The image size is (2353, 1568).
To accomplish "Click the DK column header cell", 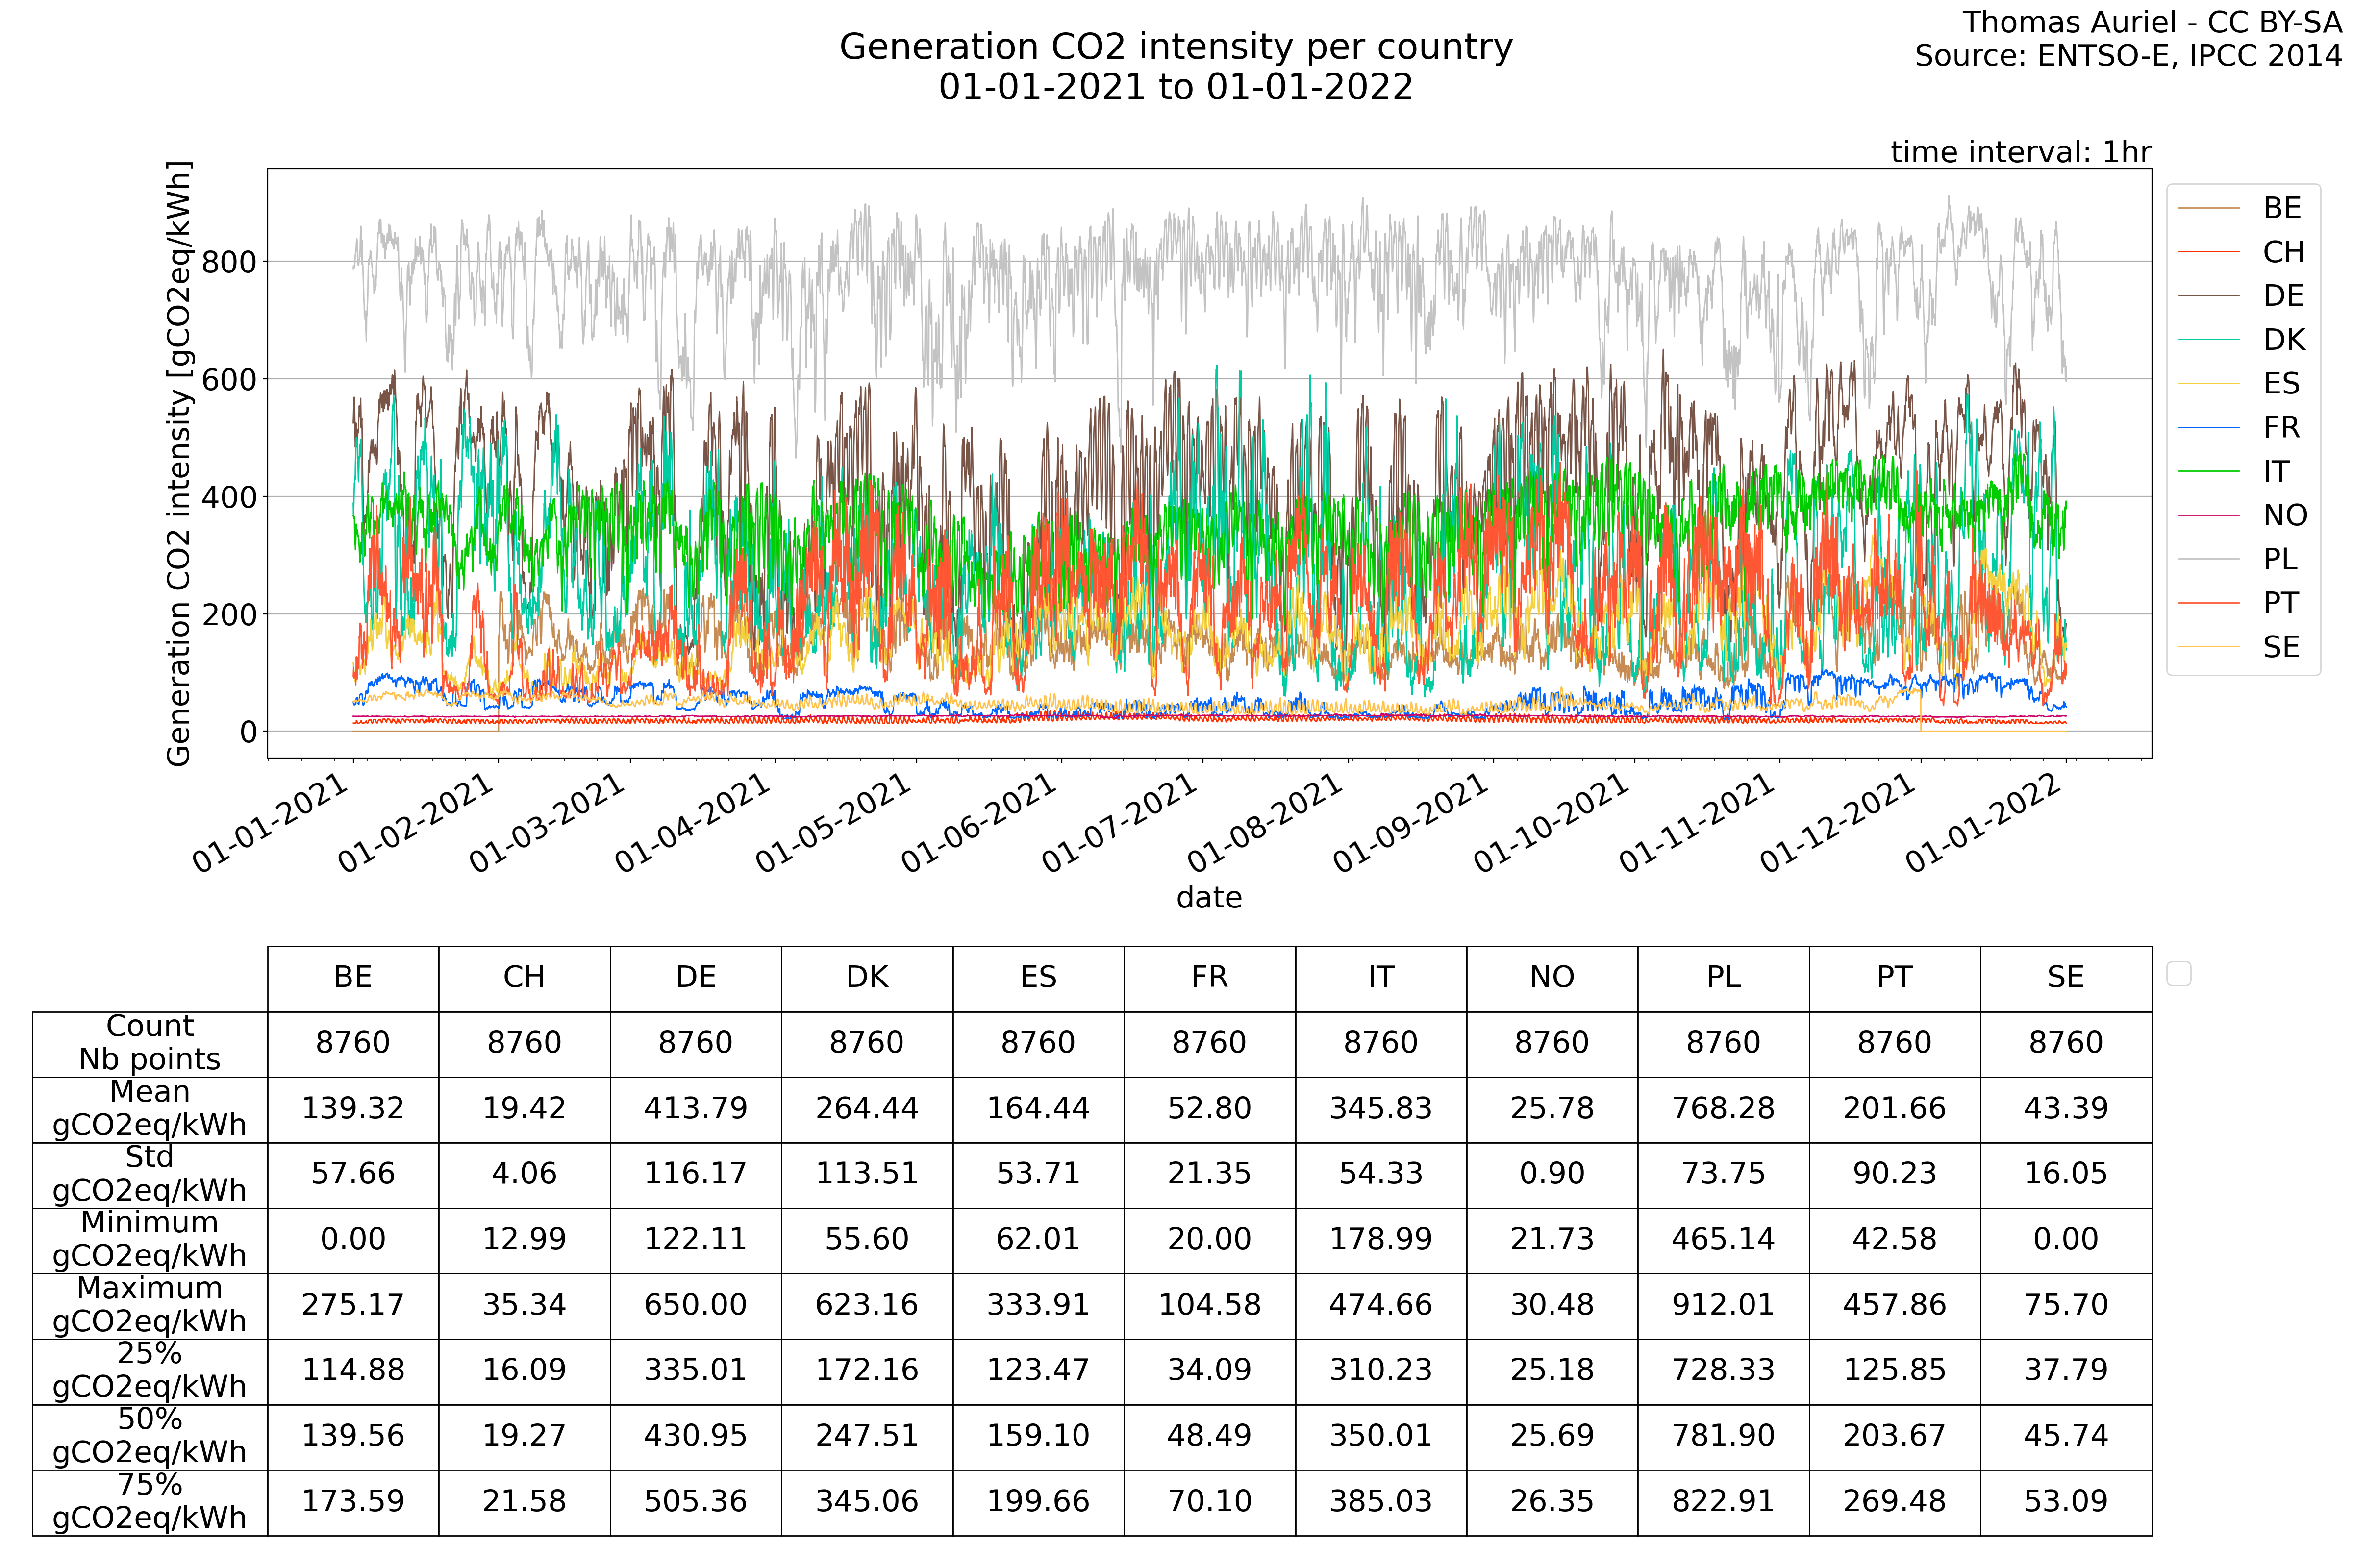I will coord(866,977).
